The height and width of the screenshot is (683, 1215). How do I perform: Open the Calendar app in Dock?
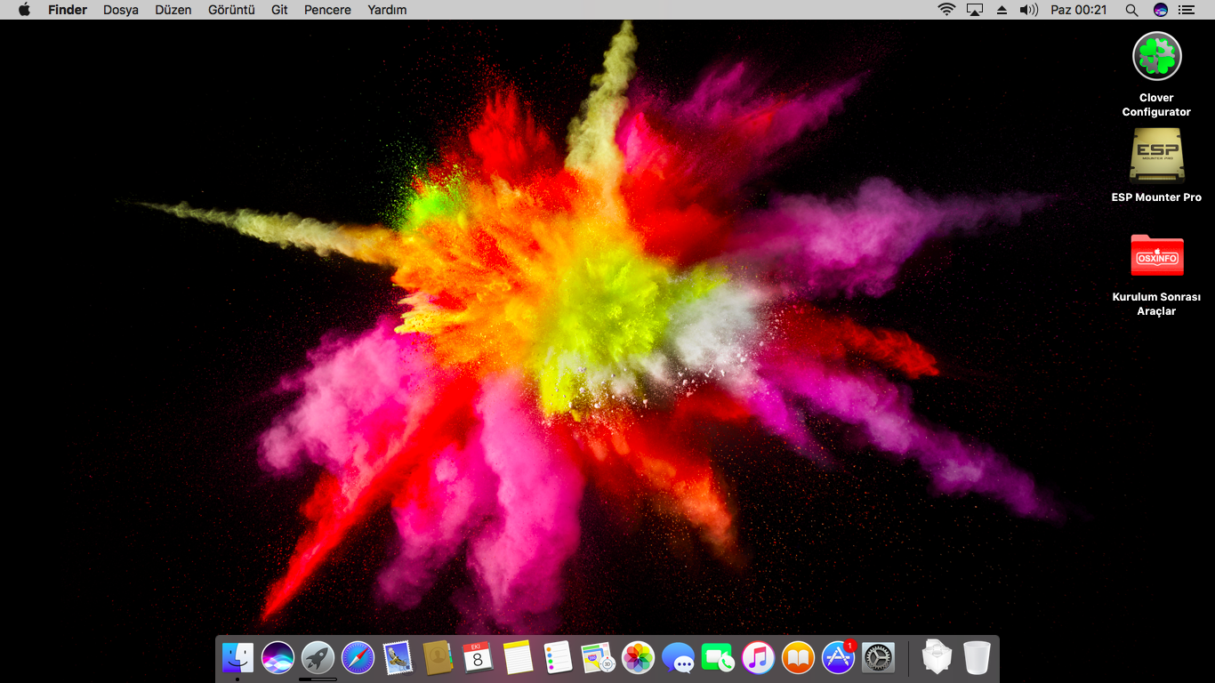click(478, 658)
